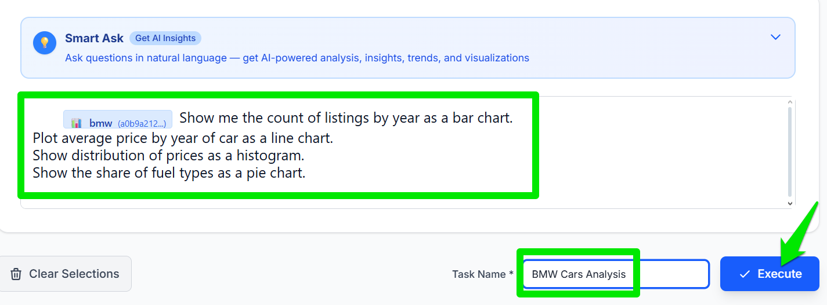Focus the Task Name input field
Viewport: 827px width, 305px height.
pyautogui.click(x=615, y=274)
